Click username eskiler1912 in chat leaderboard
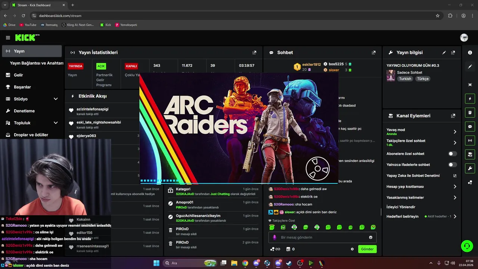478x269 pixels. [x=311, y=65]
